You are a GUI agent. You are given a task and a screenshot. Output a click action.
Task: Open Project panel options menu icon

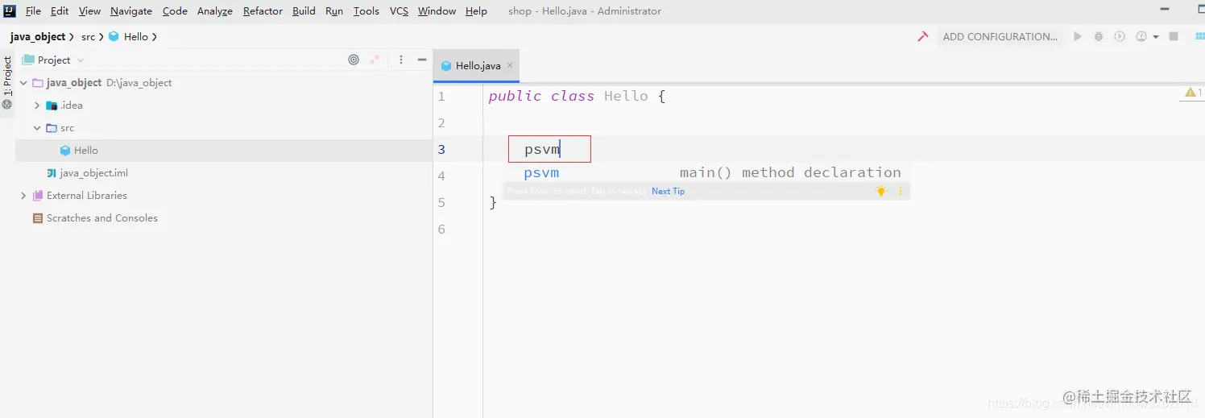coord(400,60)
